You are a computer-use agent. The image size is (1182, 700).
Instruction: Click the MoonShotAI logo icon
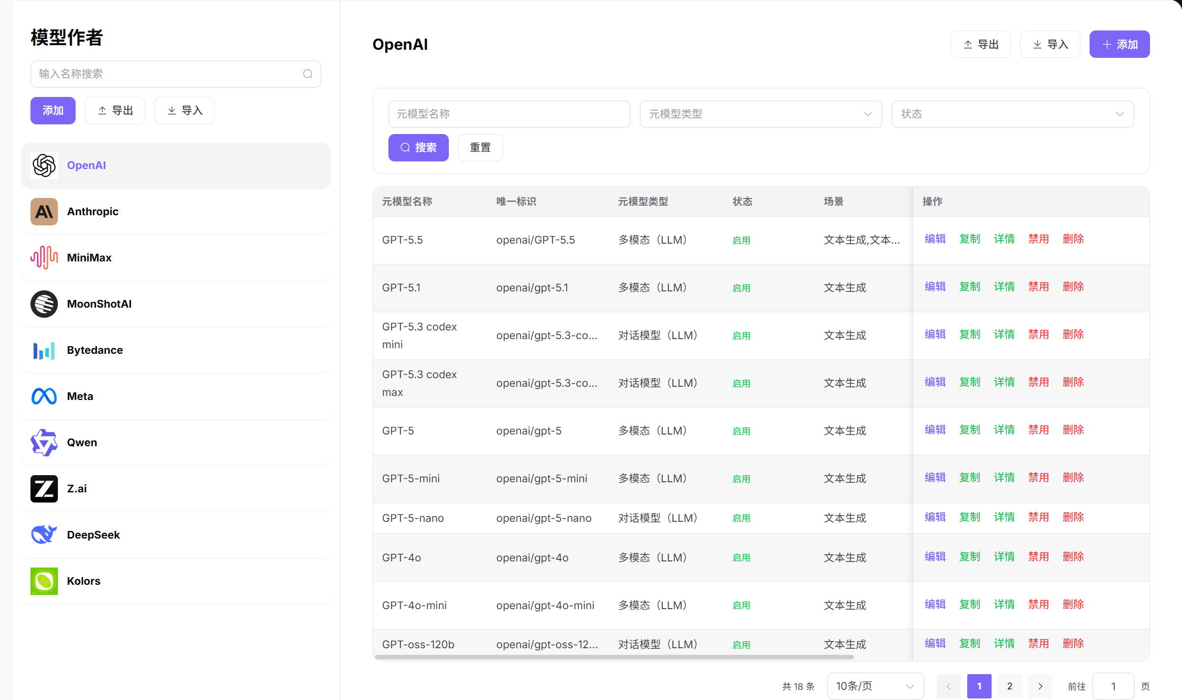click(44, 304)
